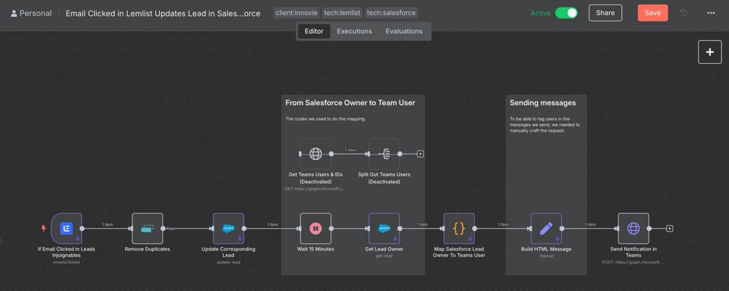Select the Send Notification in Teams globe node
Image resolution: width=729 pixels, height=291 pixels.
point(633,229)
